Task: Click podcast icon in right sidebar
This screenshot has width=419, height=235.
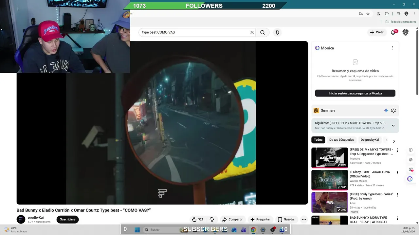Action: (x=410, y=160)
